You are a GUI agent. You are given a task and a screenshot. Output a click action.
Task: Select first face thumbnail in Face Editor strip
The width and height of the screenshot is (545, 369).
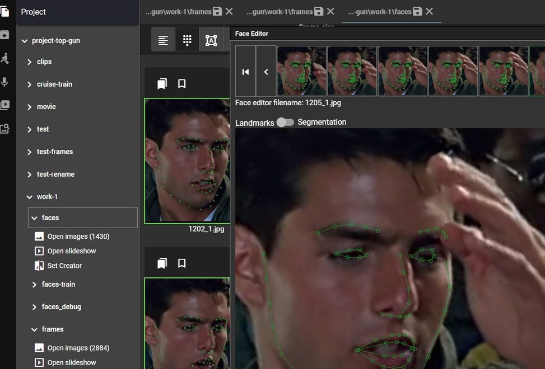(302, 71)
